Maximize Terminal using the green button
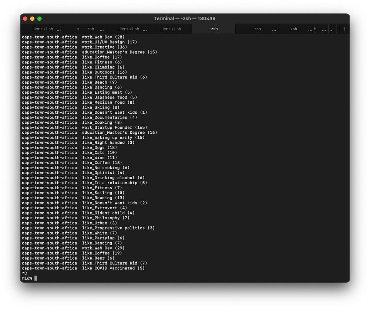This screenshot has height=309, width=370. [x=40, y=19]
